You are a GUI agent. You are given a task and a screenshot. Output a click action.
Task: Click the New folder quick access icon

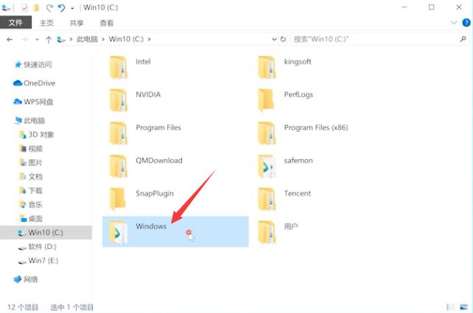coord(37,7)
